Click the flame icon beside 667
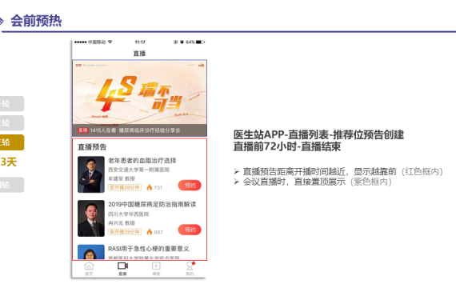 [x=150, y=232]
